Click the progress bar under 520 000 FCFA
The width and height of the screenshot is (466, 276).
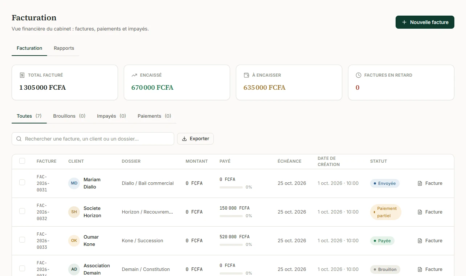(x=231, y=245)
